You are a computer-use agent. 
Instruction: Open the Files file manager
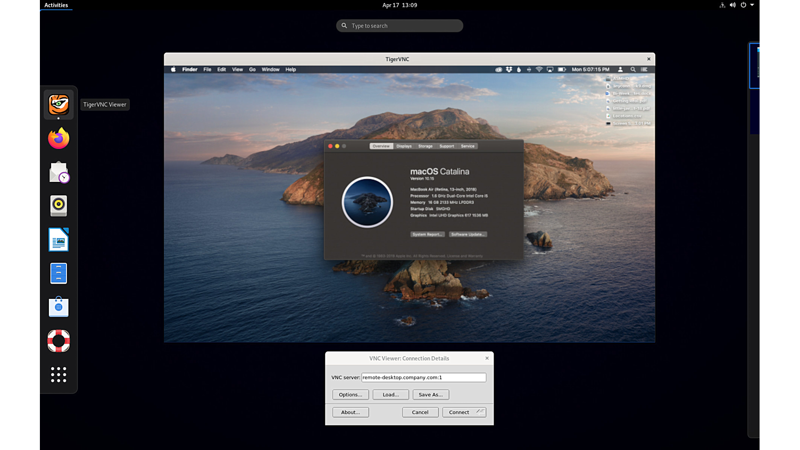(59, 273)
